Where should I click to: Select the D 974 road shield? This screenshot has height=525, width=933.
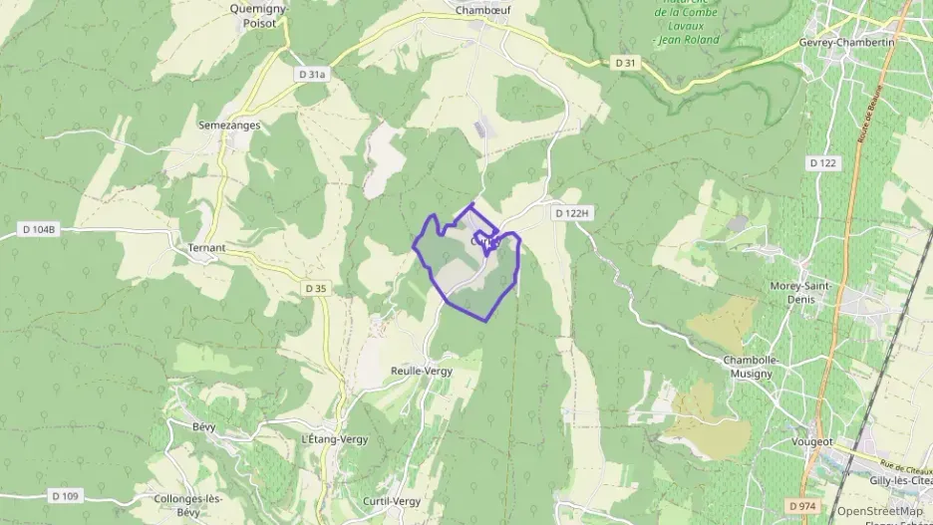pyautogui.click(x=802, y=506)
